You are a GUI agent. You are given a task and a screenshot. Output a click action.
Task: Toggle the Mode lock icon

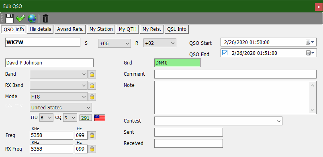92,97
